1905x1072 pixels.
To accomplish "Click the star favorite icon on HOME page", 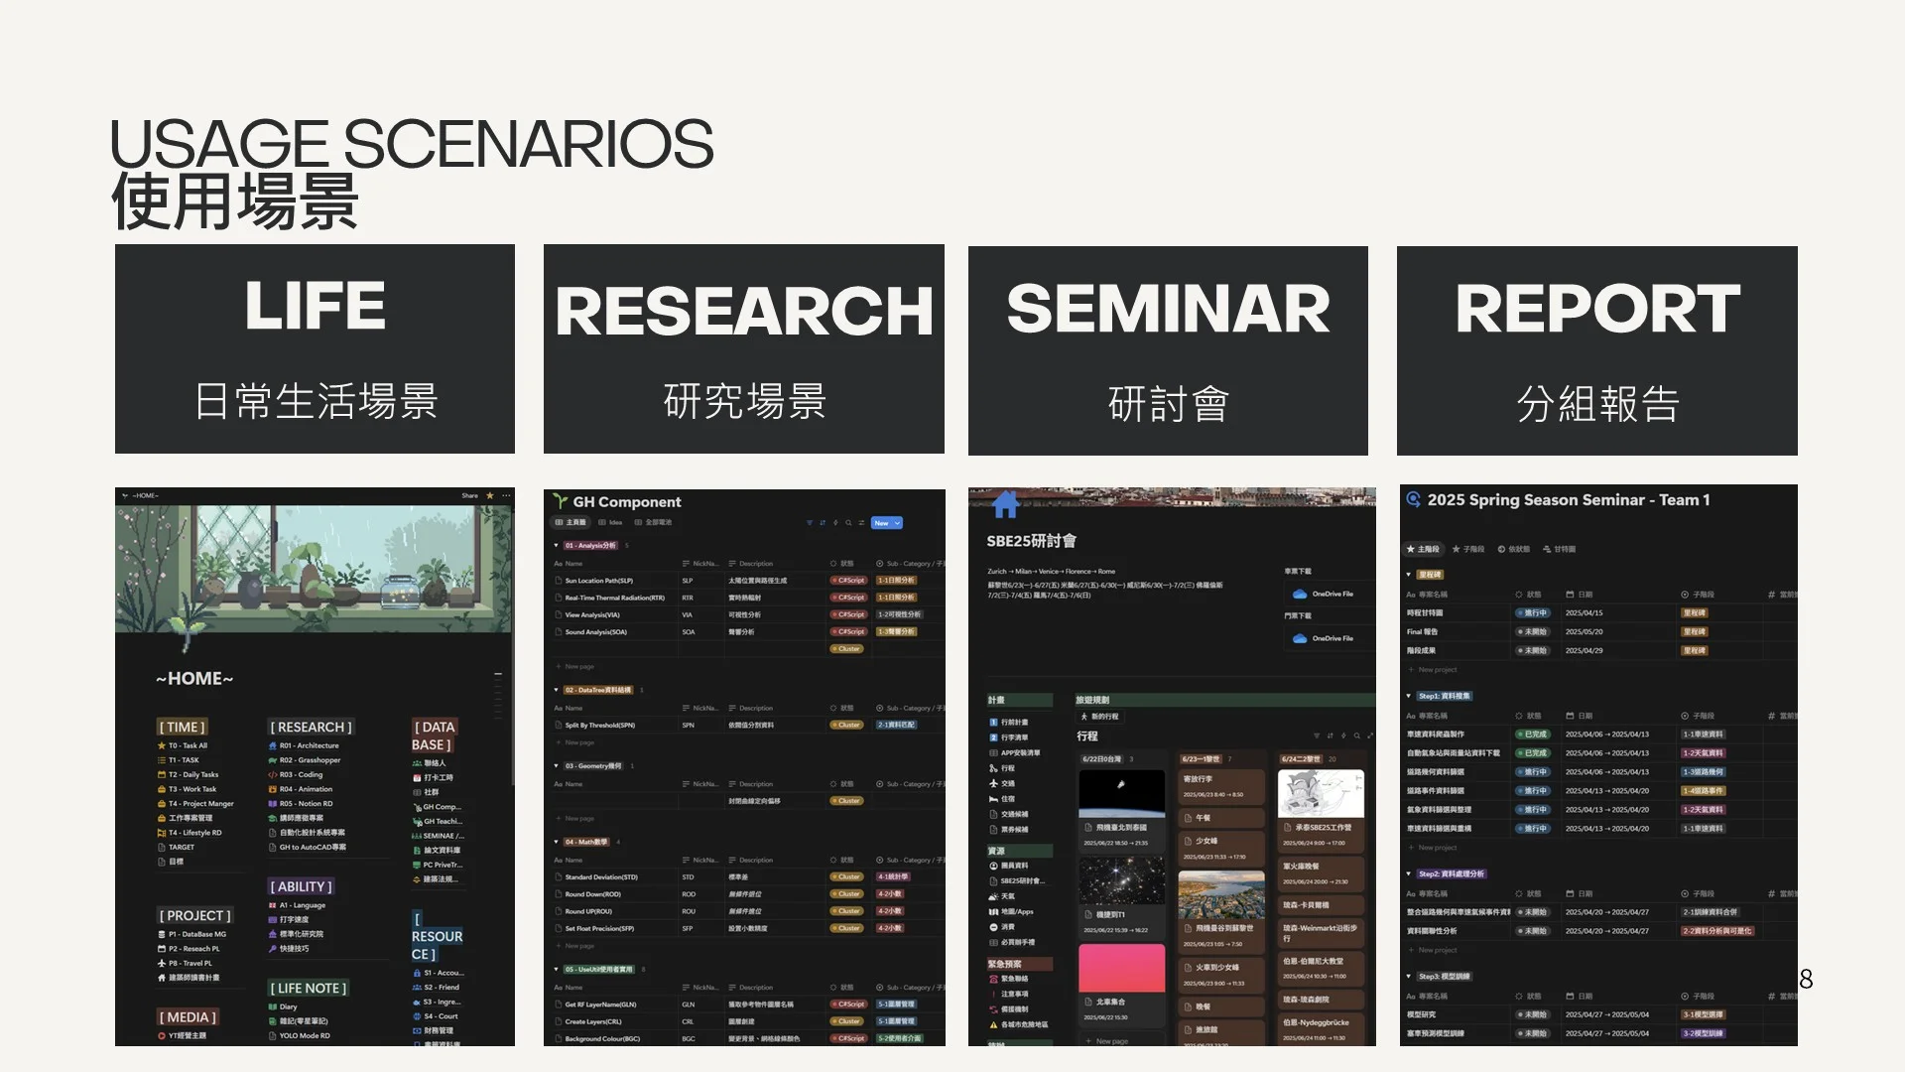I will pyautogui.click(x=489, y=495).
